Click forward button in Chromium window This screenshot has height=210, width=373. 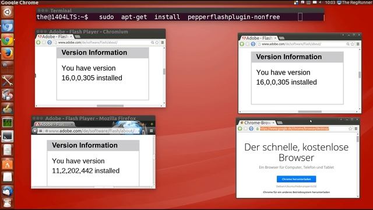tap(44, 43)
